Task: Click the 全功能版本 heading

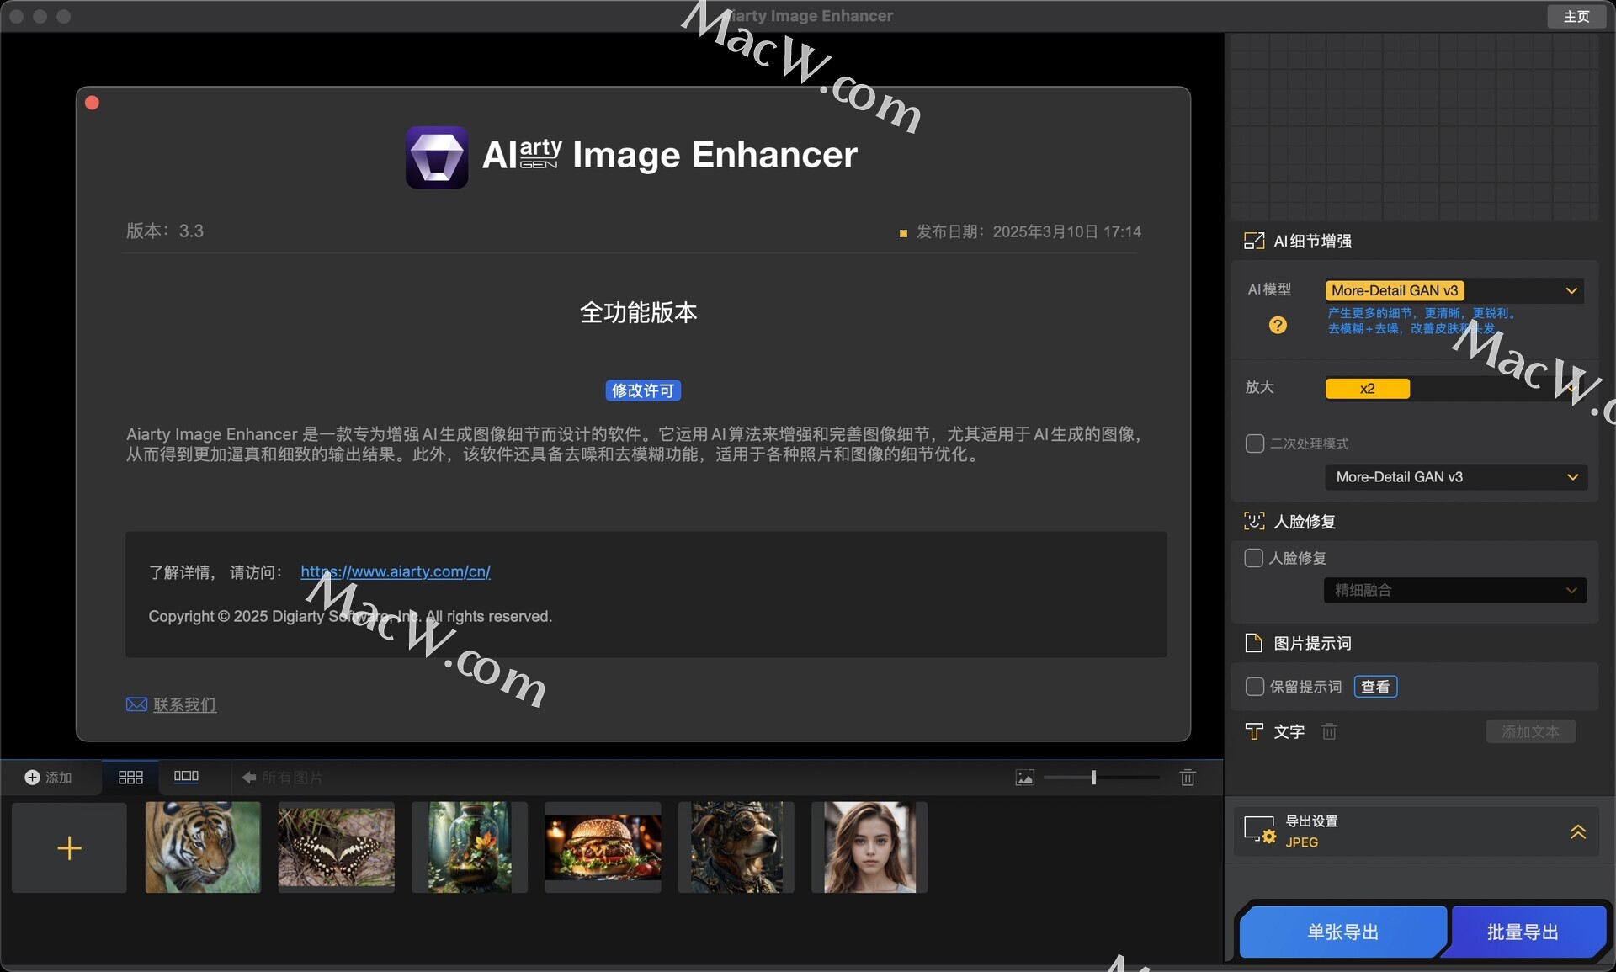Action: (639, 313)
